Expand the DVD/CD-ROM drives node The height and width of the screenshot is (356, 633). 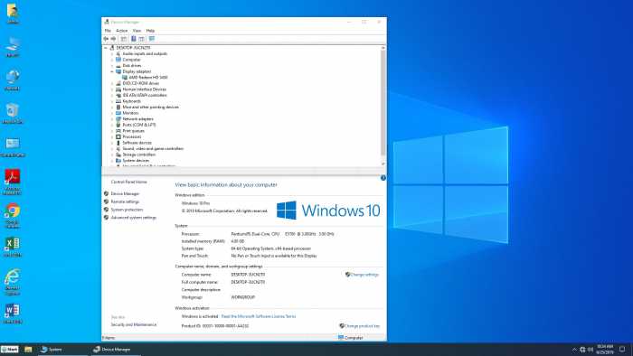(112, 83)
